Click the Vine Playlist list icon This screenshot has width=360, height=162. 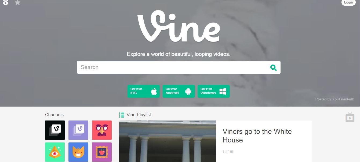pos(122,115)
